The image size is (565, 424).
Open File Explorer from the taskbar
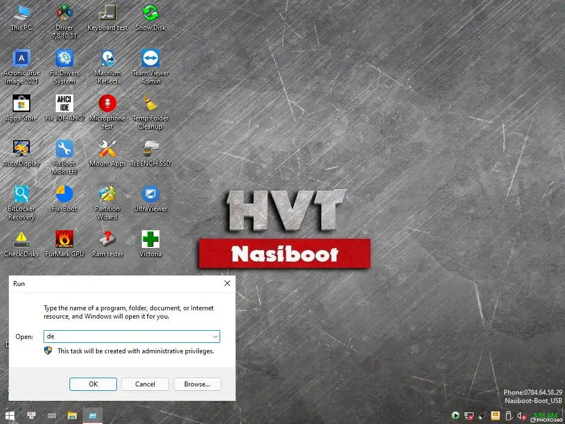tap(72, 416)
